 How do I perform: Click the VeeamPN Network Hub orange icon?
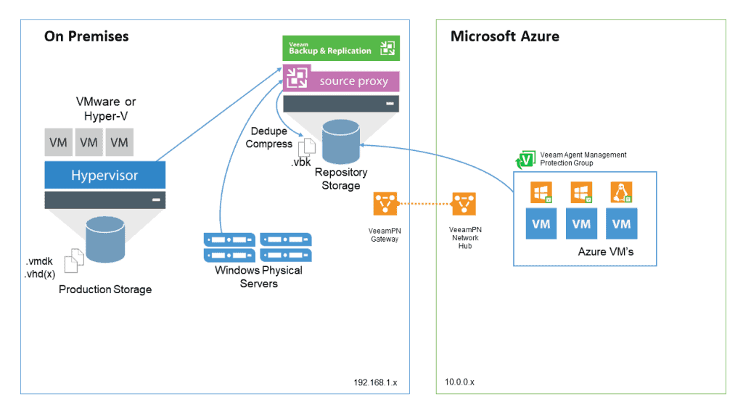click(x=464, y=203)
